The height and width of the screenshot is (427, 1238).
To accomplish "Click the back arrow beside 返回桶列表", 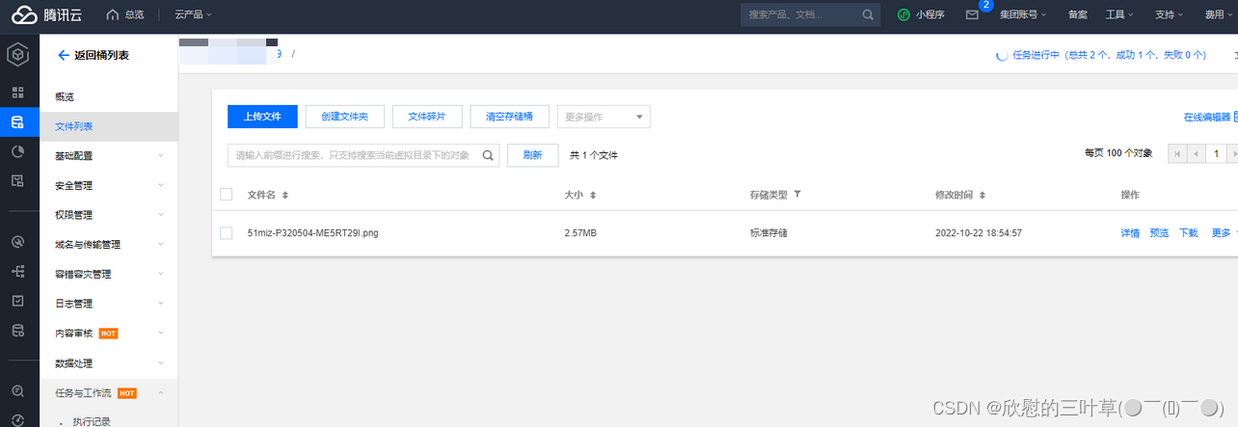I will (64, 56).
